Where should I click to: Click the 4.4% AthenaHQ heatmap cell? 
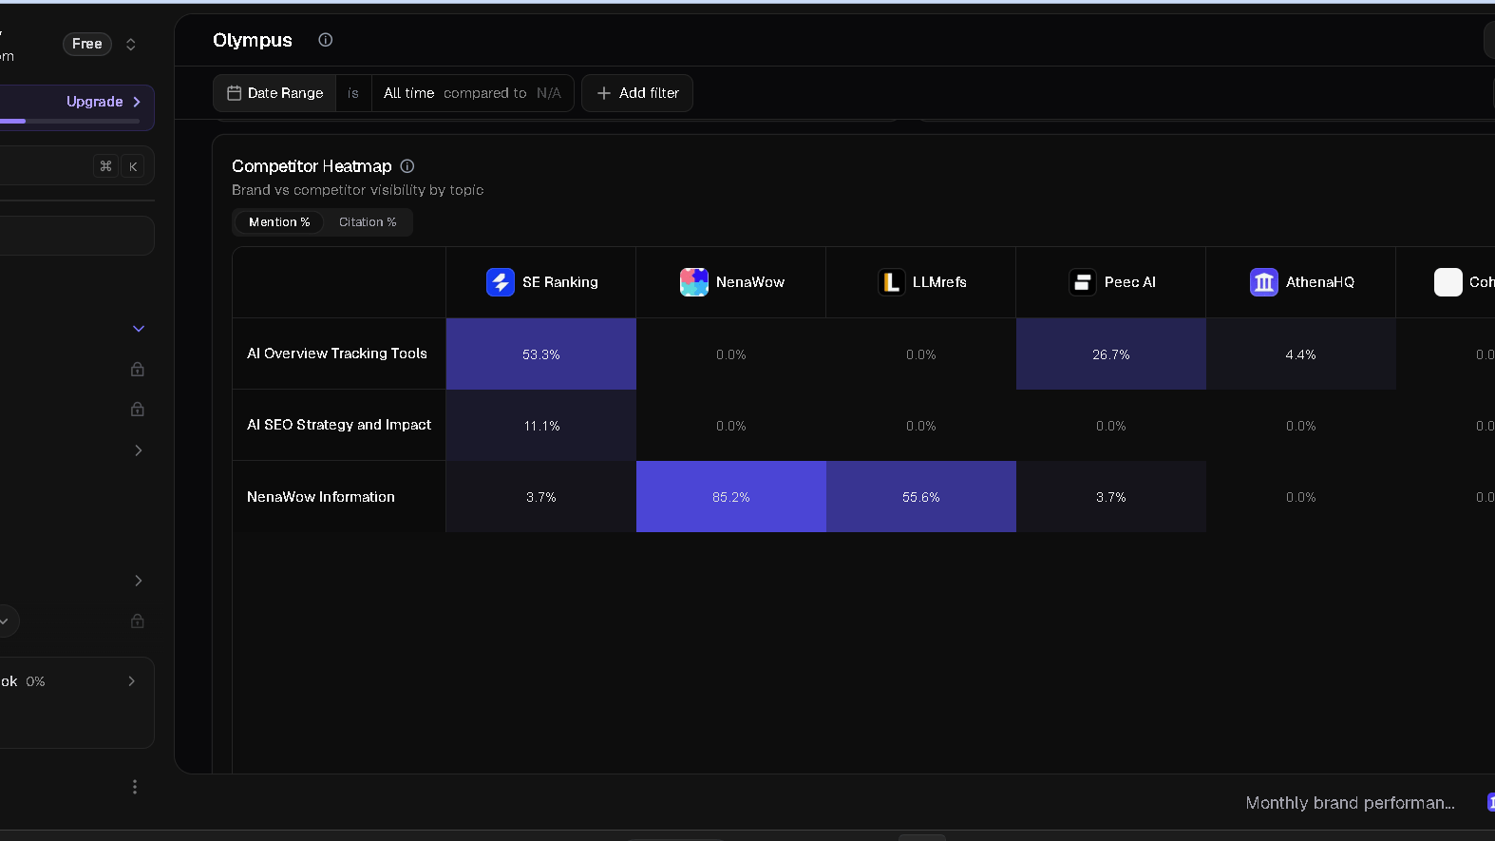[x=1301, y=354]
